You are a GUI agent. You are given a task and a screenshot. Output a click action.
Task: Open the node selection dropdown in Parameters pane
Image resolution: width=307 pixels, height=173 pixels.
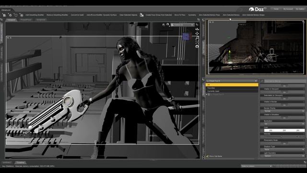point(232,81)
